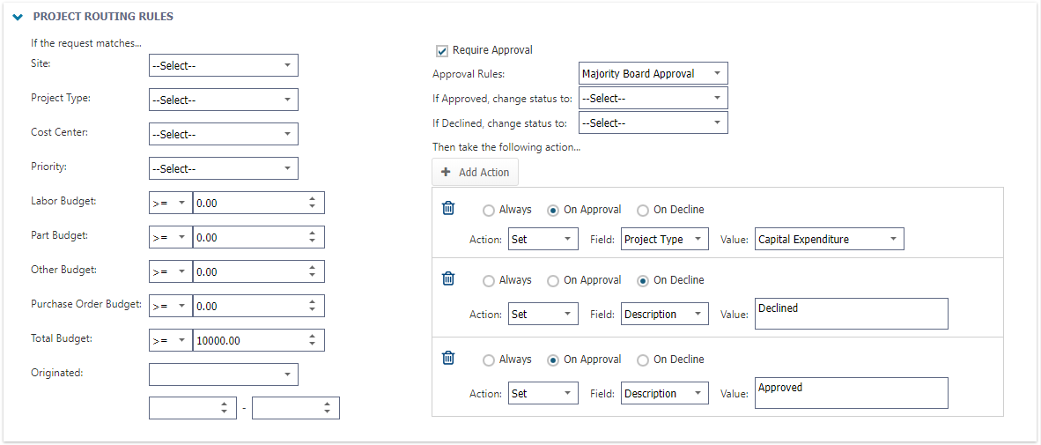This screenshot has width=1041, height=445.
Task: Open the Site dropdown
Action: click(224, 65)
